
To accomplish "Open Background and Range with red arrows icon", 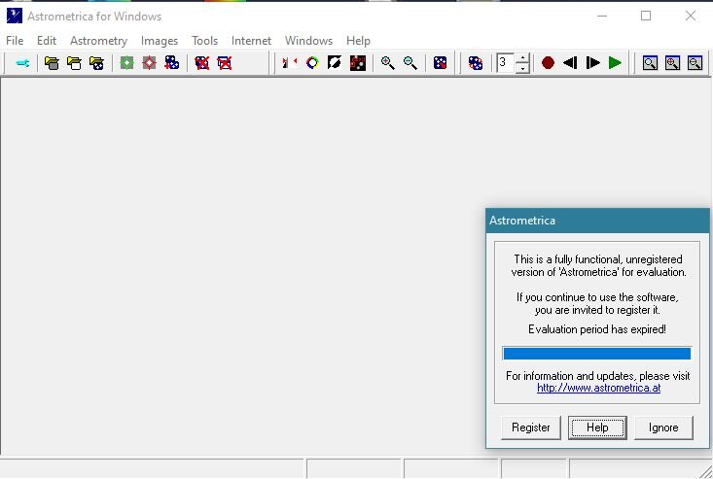I will point(290,63).
